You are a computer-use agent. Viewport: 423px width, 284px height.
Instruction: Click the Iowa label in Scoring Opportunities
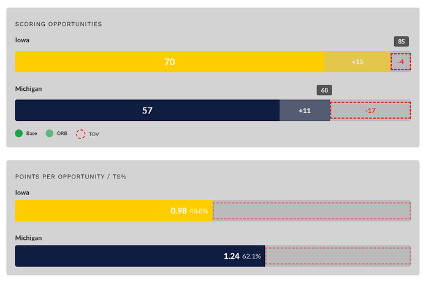[23, 39]
